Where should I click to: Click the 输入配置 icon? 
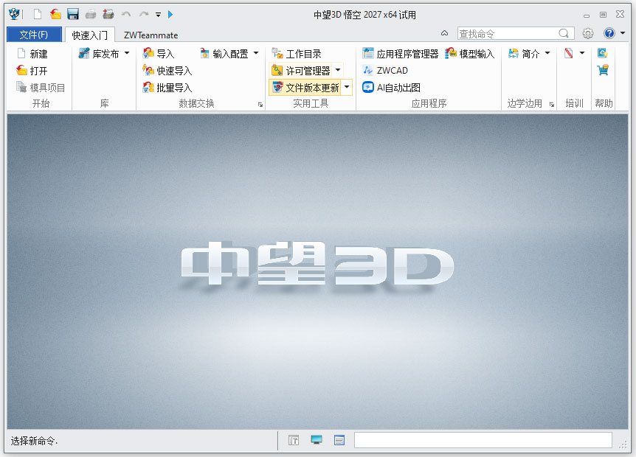(204, 54)
